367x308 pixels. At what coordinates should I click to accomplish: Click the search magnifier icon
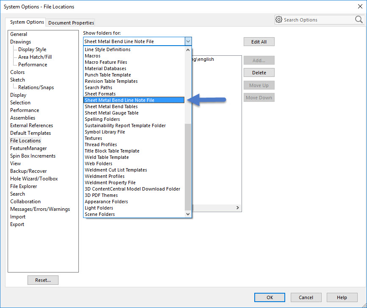click(x=359, y=20)
